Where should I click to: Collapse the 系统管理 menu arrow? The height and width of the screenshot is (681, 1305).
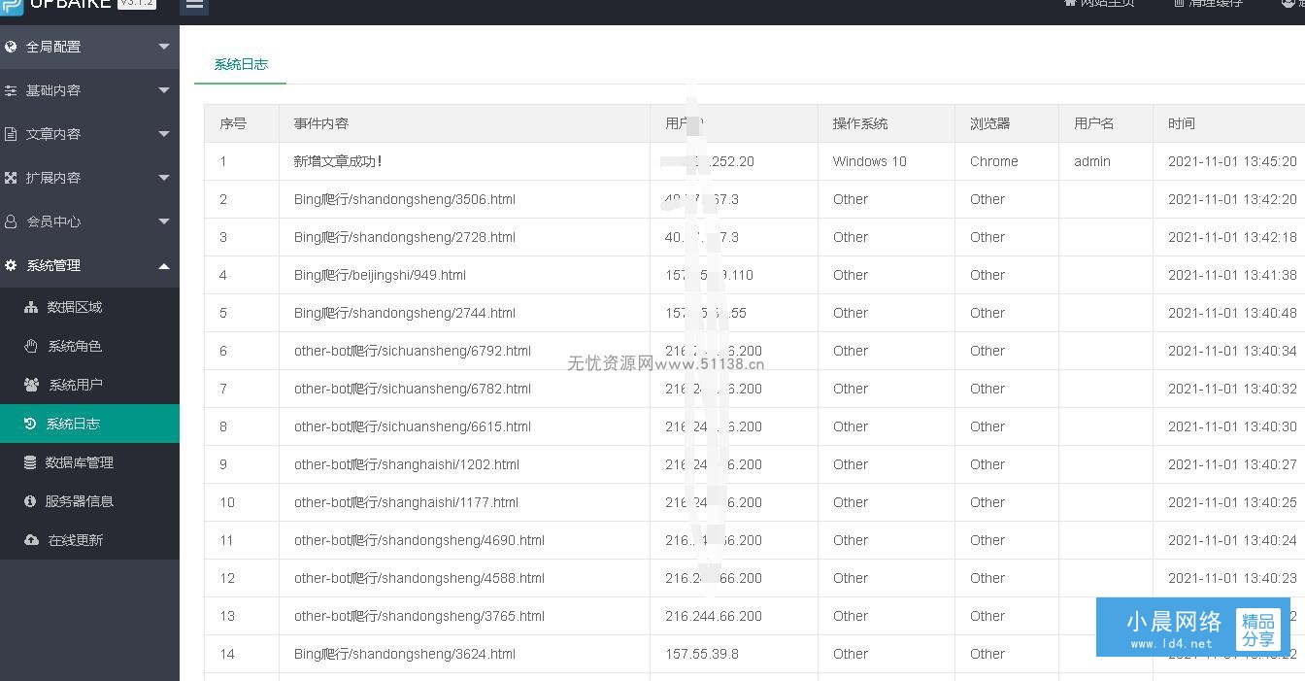tap(164, 265)
